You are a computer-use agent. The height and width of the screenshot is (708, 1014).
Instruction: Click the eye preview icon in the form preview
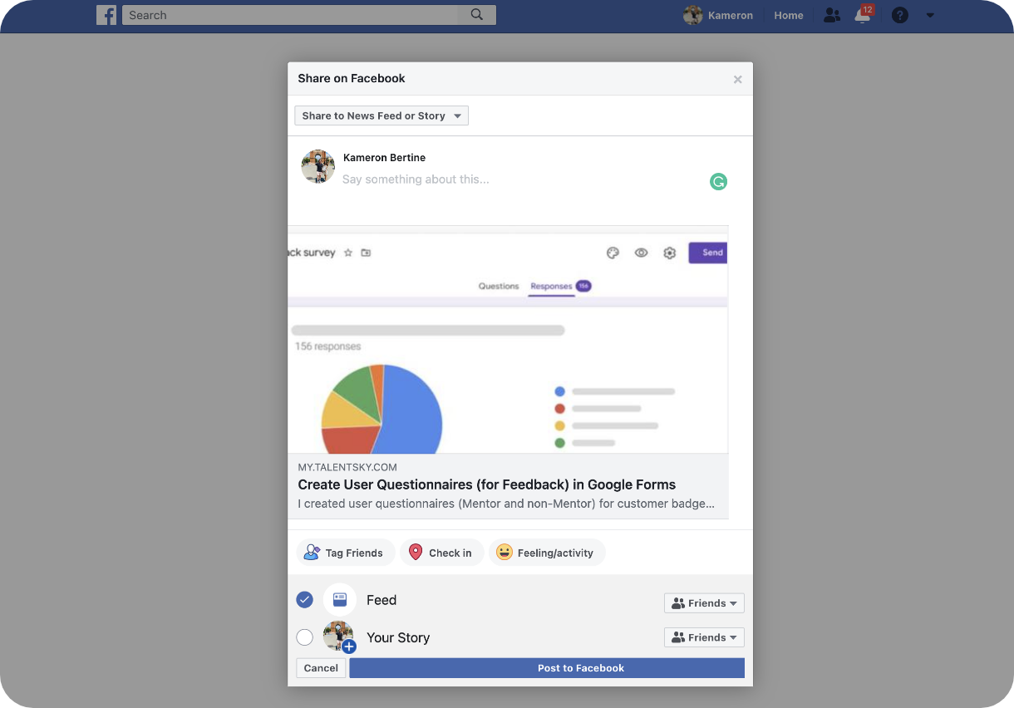point(641,253)
